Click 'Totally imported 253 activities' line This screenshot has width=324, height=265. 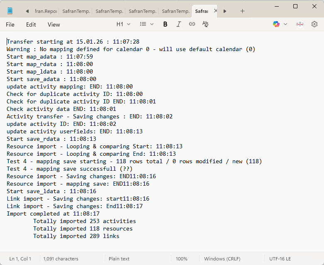coord(85,221)
